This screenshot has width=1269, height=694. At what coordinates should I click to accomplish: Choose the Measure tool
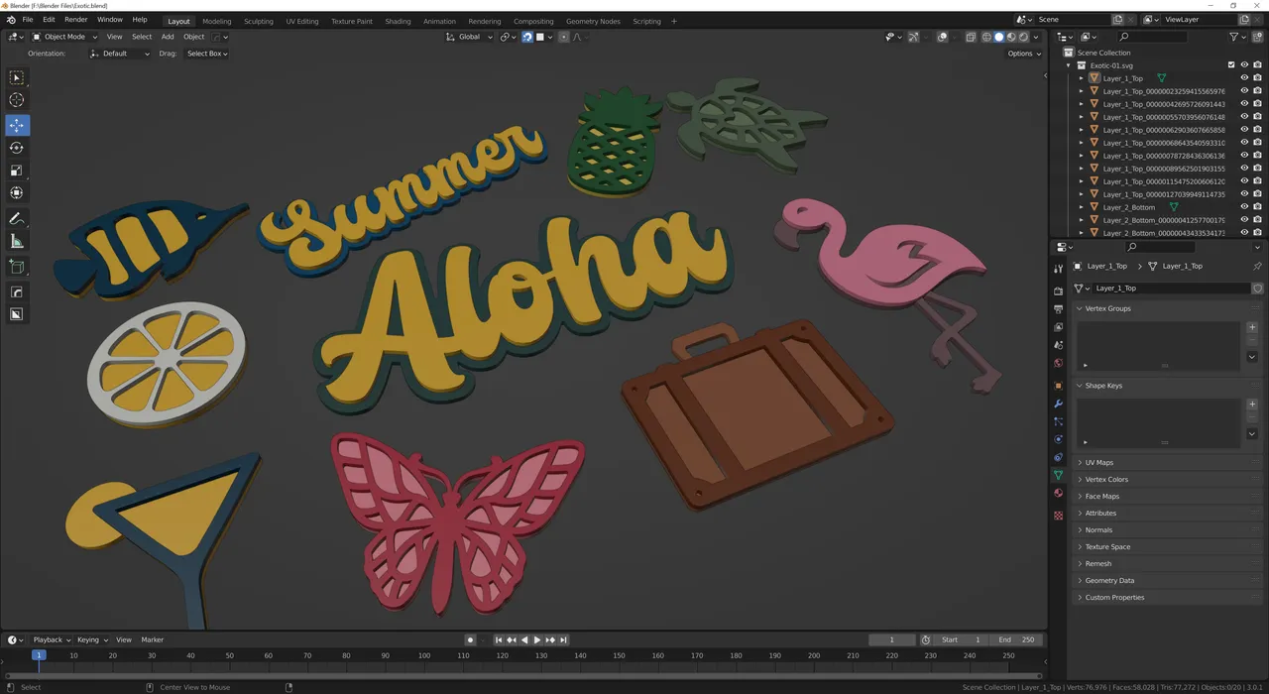pos(17,241)
